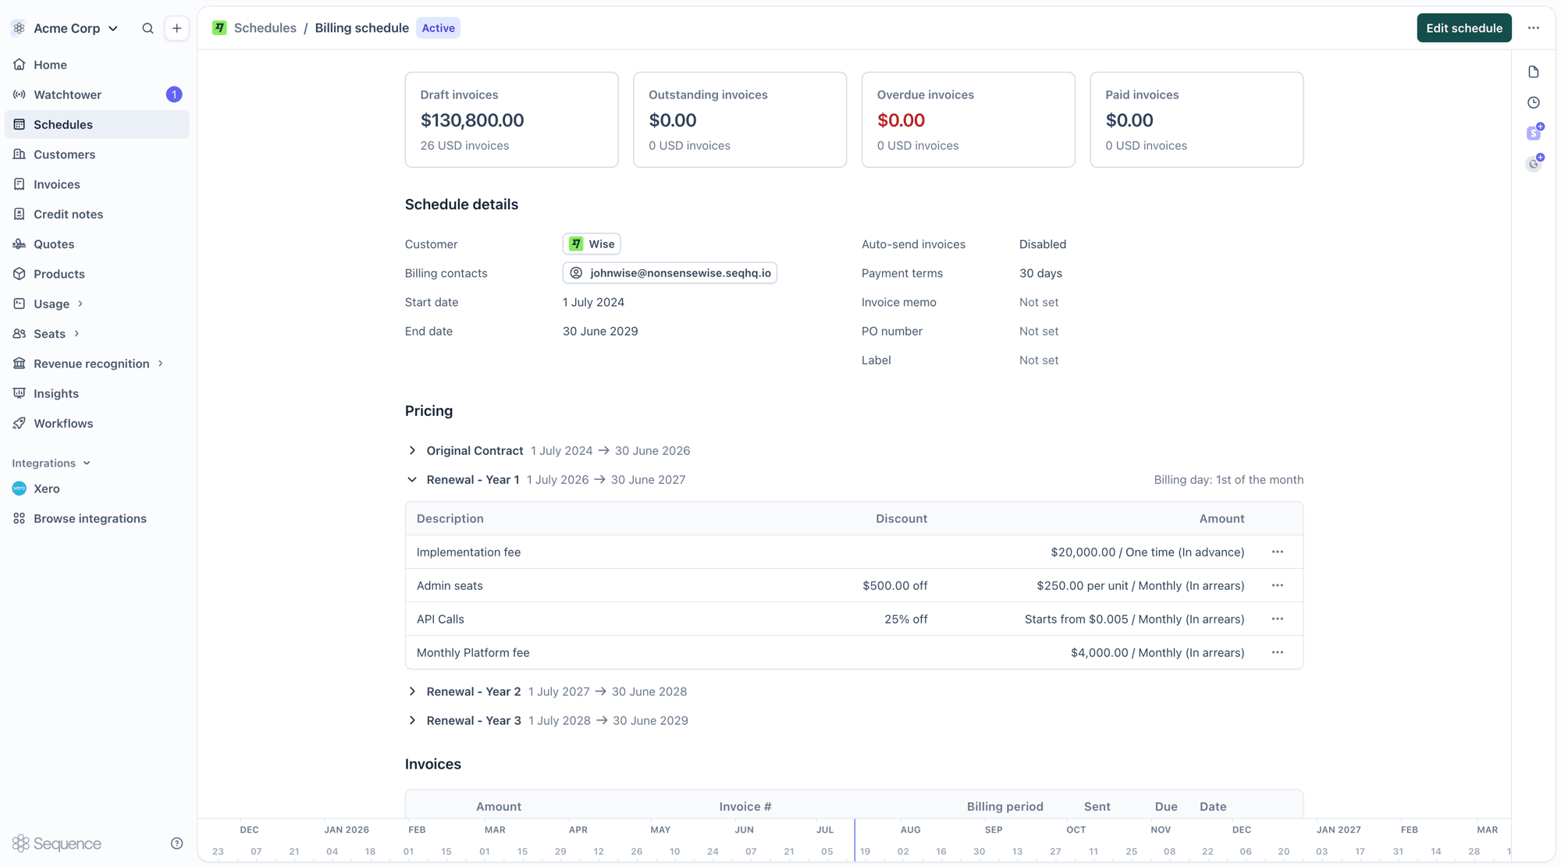Open the history clock icon in right rail
Image resolution: width=1561 pixels, height=867 pixels.
point(1534,103)
